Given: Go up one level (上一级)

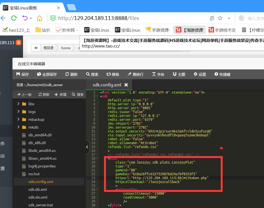Looking at the screenshot, I should (x=24, y=94).
